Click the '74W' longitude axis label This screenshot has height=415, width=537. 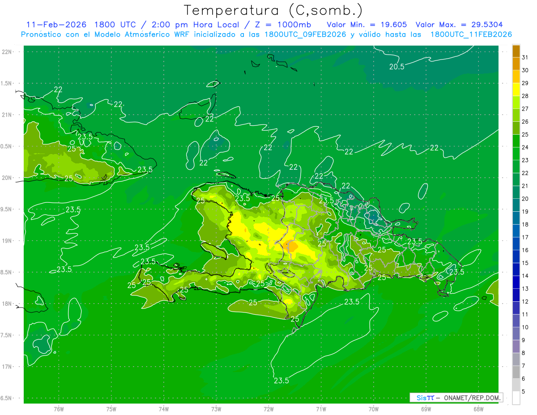[x=164, y=409]
